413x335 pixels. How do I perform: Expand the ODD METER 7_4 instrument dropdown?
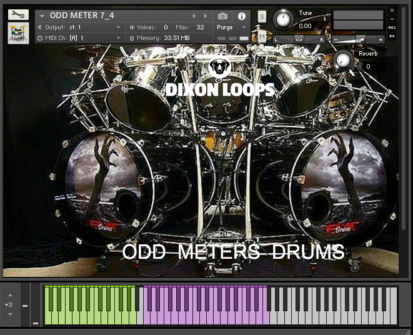[42, 16]
